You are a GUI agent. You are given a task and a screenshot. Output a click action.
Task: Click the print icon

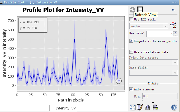click(x=155, y=107)
